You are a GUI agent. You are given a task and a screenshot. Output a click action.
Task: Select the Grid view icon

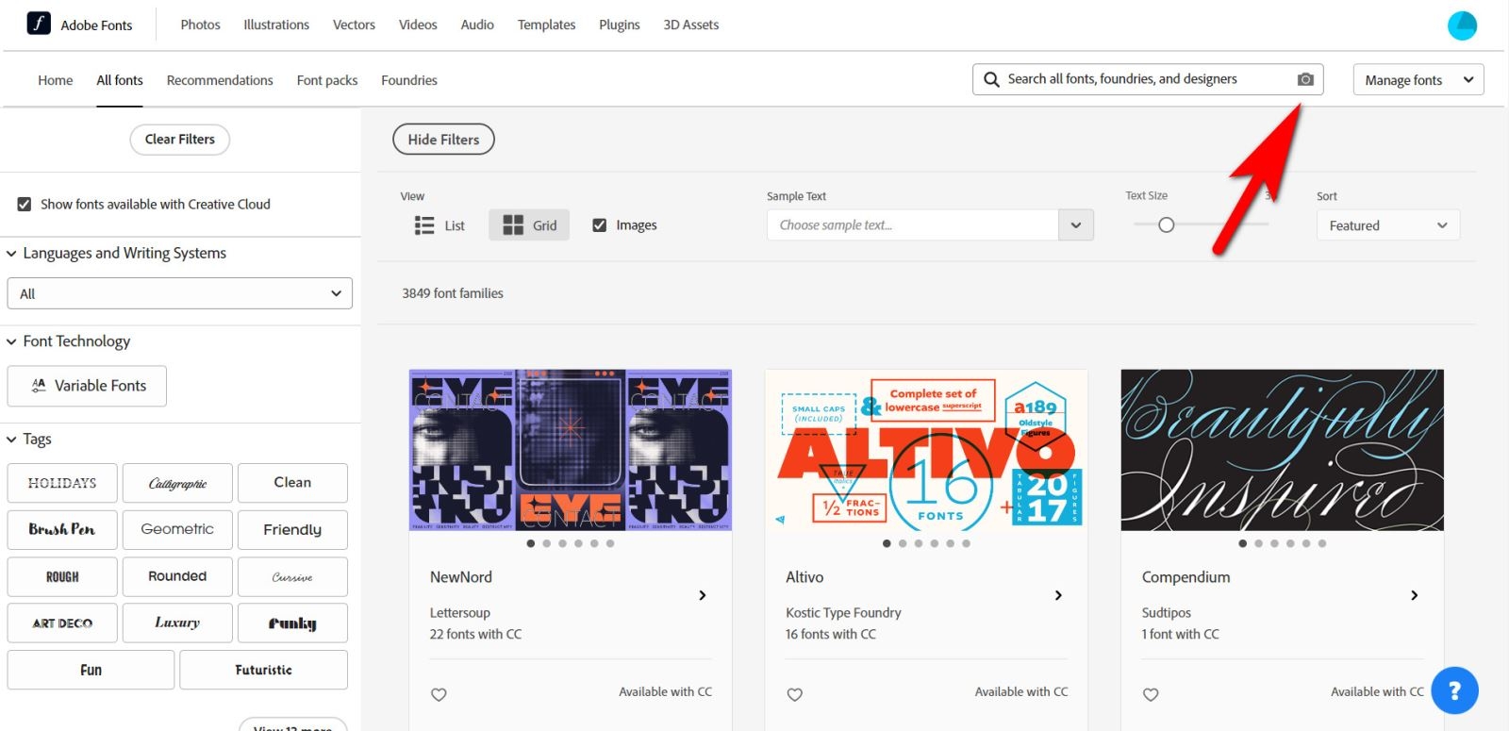513,225
